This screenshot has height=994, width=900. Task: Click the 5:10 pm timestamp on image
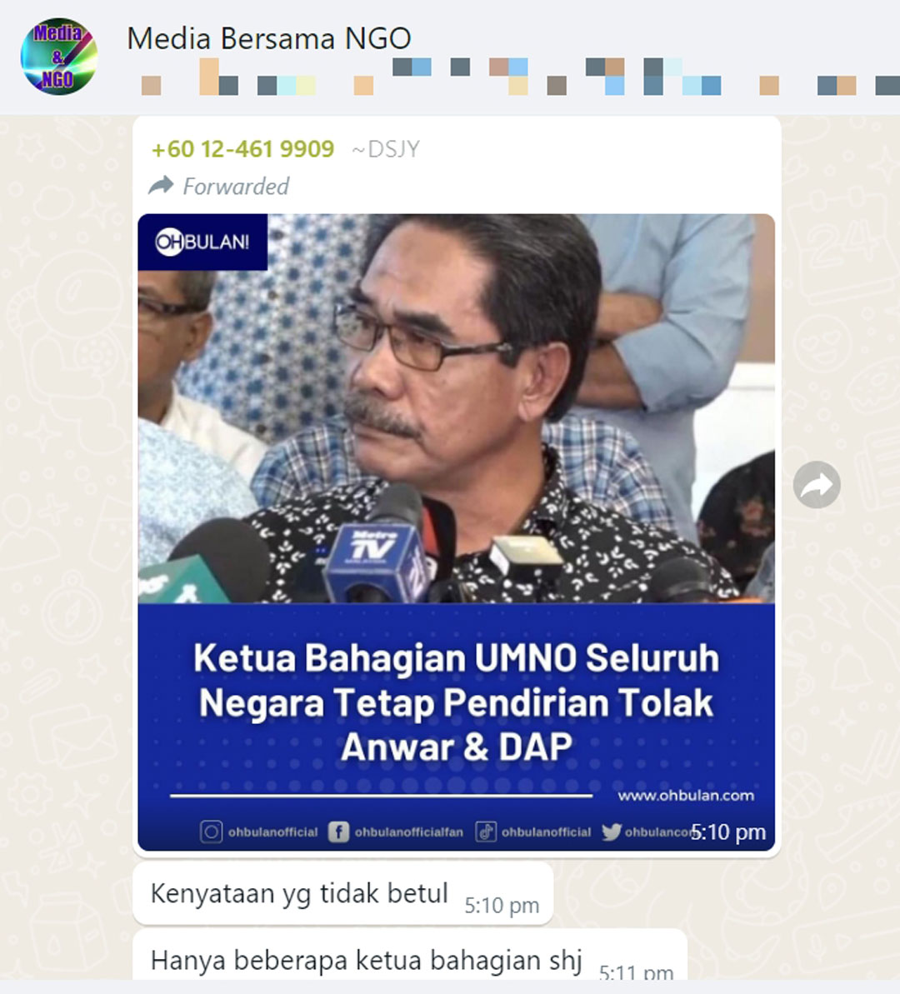(x=727, y=832)
